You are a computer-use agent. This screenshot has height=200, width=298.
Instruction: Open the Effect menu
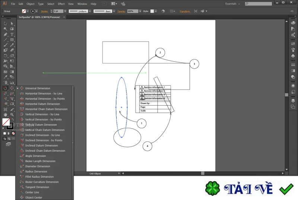[x=61, y=4]
